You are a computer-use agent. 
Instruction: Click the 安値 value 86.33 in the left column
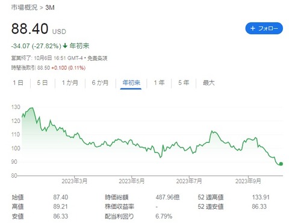click(61, 216)
